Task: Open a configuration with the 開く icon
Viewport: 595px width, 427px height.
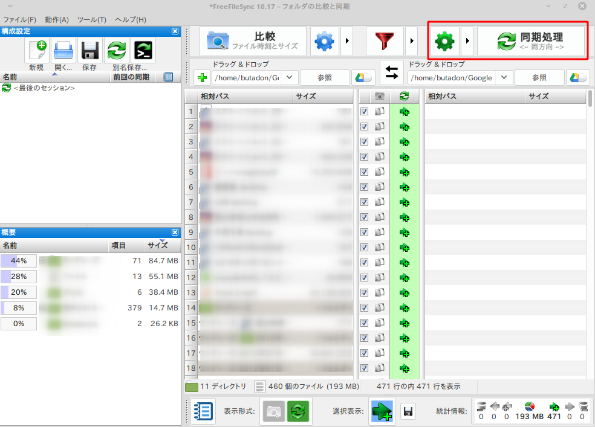Action: click(63, 50)
